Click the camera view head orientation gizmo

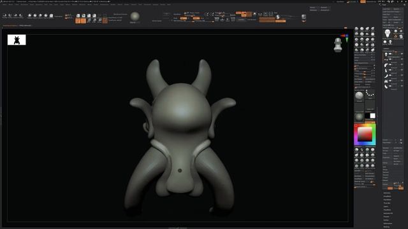(x=338, y=45)
